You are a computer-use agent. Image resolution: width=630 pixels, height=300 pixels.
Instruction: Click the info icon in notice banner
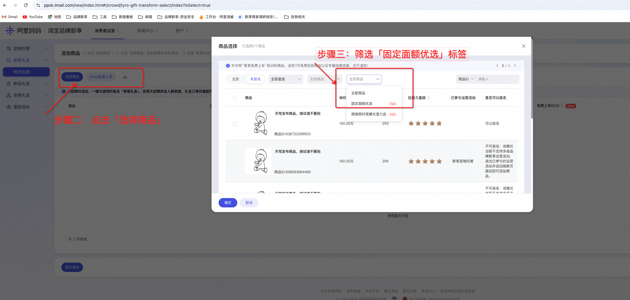228,66
